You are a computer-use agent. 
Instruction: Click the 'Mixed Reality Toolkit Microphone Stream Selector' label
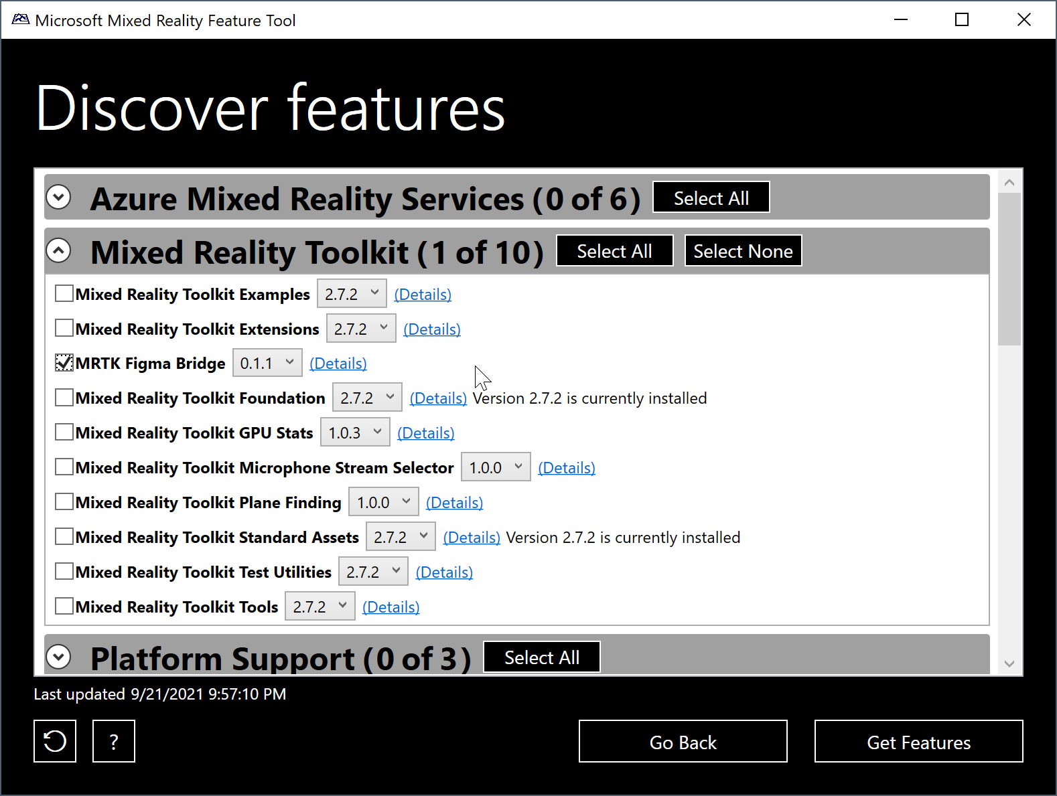point(265,468)
